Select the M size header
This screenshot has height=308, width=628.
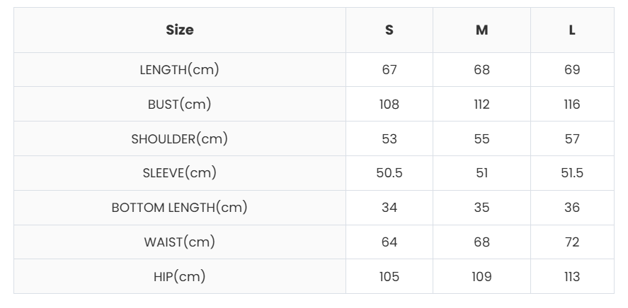click(481, 30)
